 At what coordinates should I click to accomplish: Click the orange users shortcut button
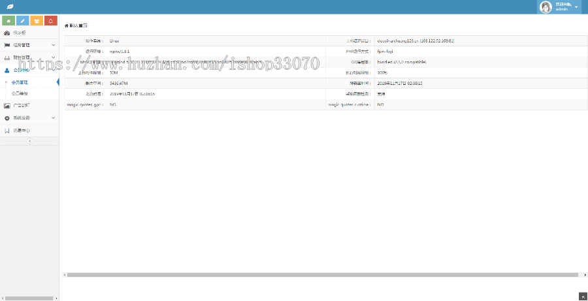tap(37, 21)
